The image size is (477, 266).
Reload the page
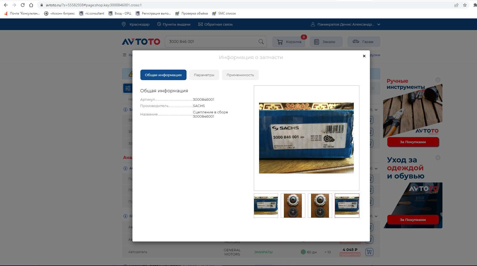(23, 5)
